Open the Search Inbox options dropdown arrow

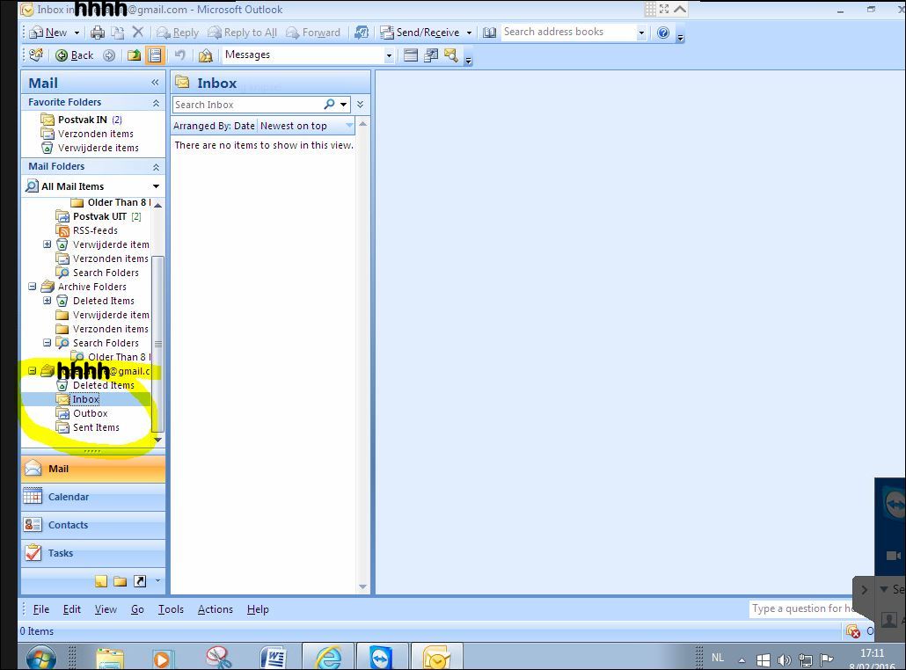click(344, 105)
